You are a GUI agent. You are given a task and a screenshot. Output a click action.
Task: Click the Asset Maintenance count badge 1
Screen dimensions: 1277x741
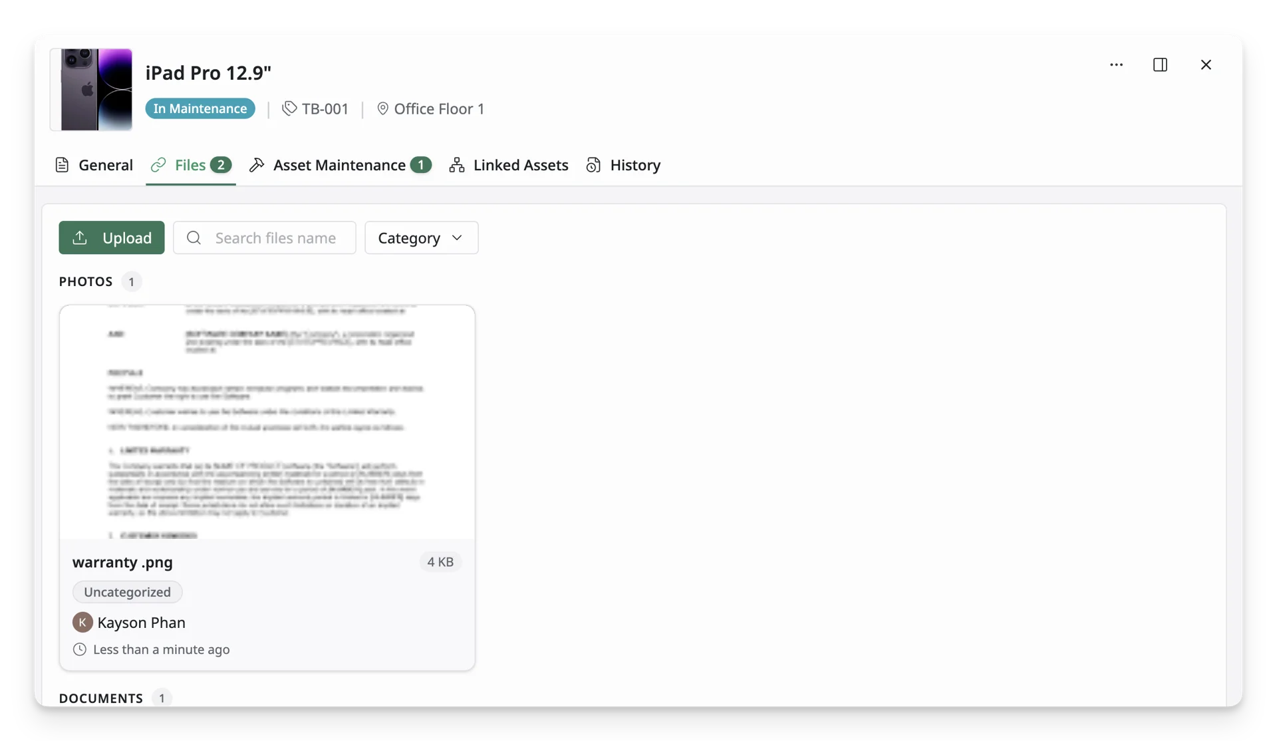(x=420, y=164)
